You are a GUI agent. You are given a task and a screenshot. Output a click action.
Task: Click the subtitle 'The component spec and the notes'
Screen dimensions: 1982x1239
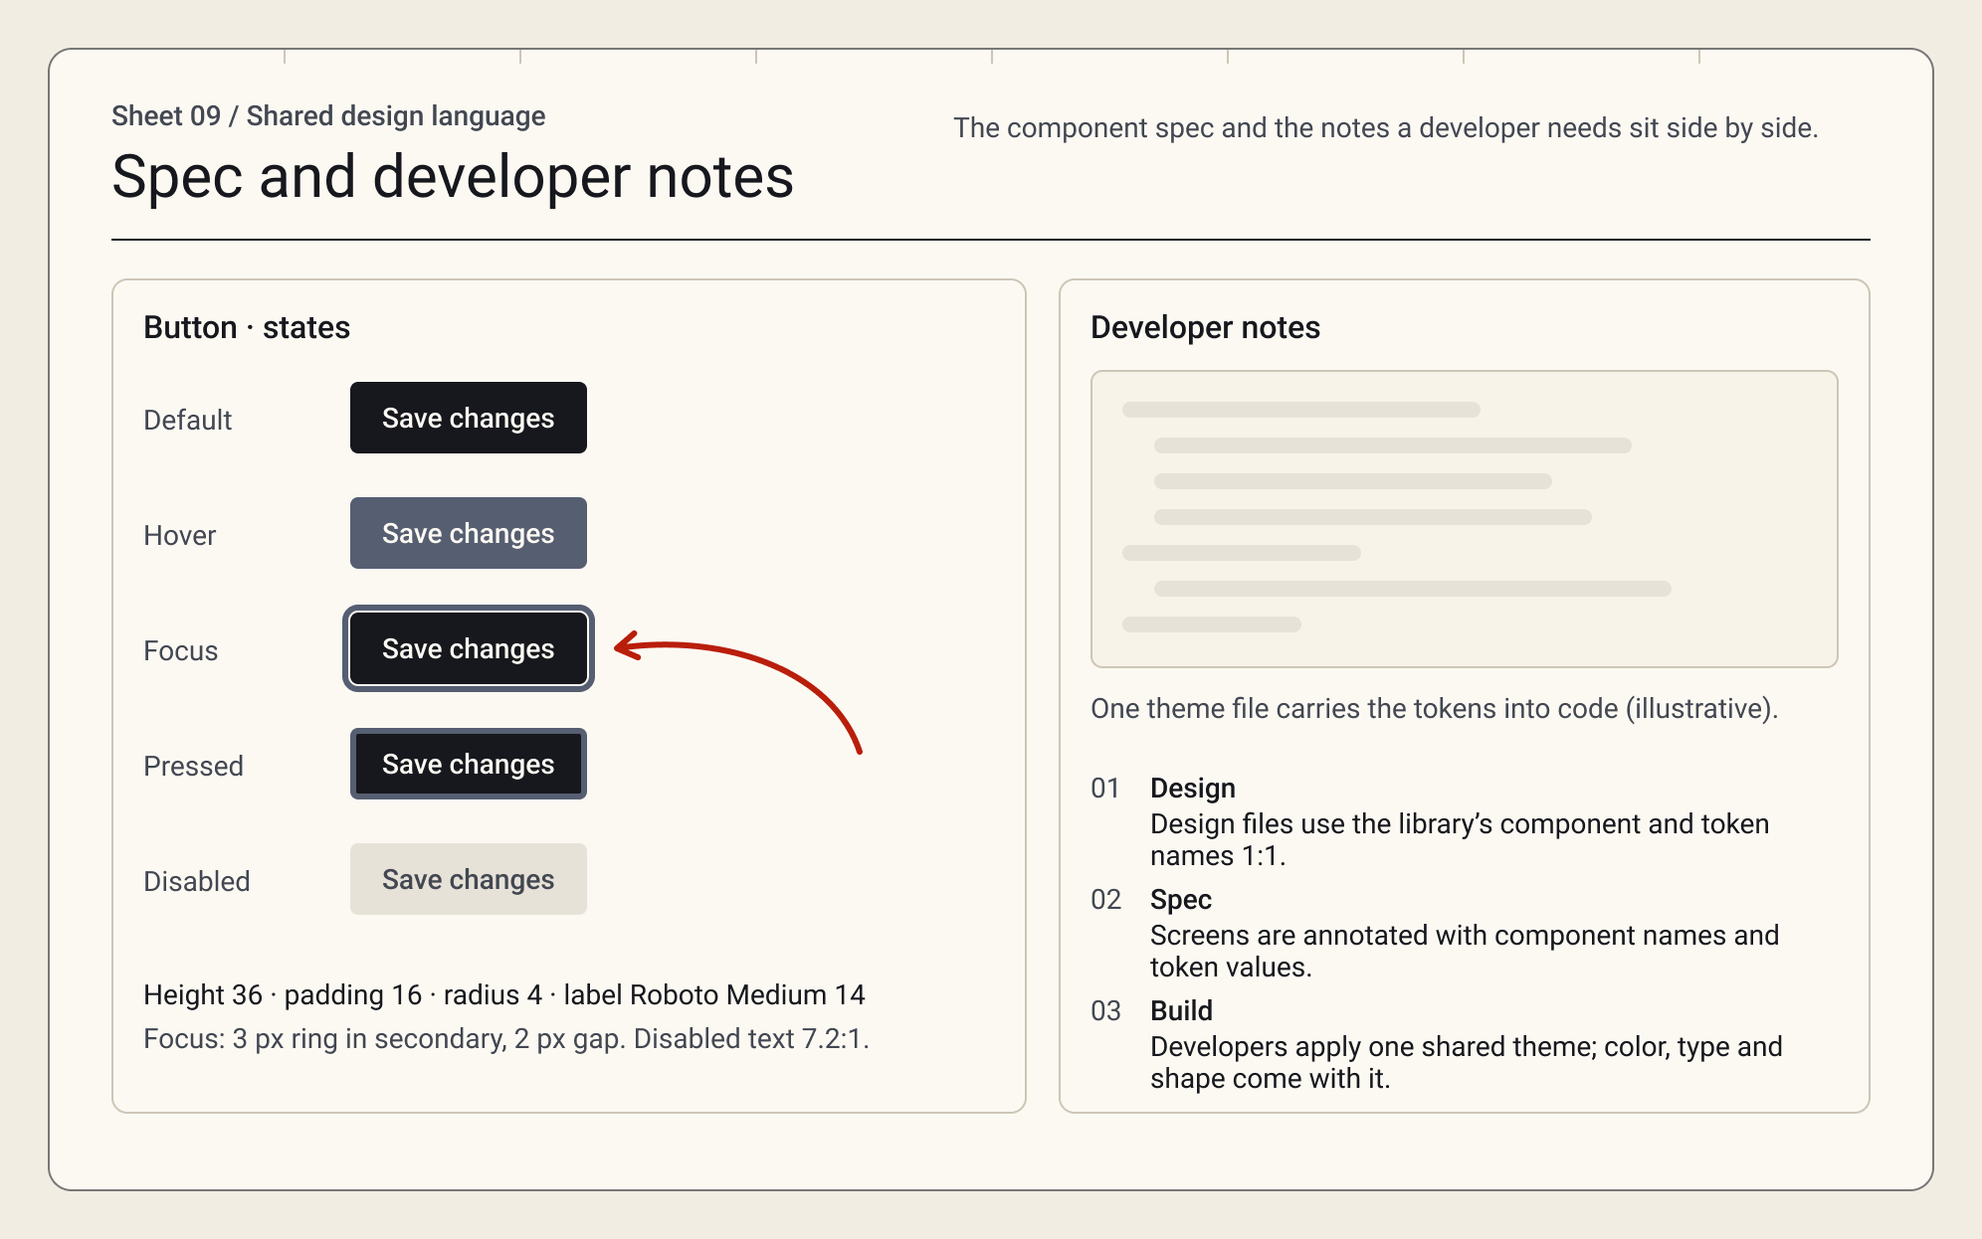[1386, 127]
